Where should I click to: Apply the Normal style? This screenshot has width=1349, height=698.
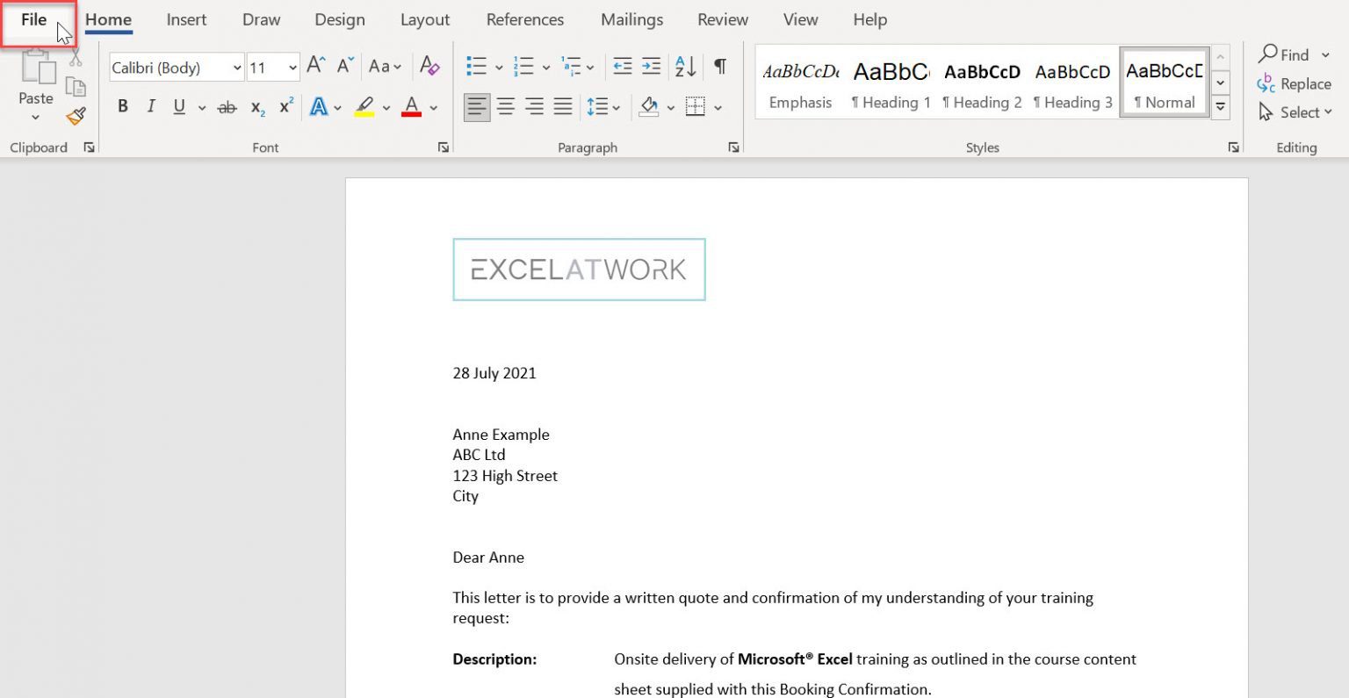point(1165,83)
